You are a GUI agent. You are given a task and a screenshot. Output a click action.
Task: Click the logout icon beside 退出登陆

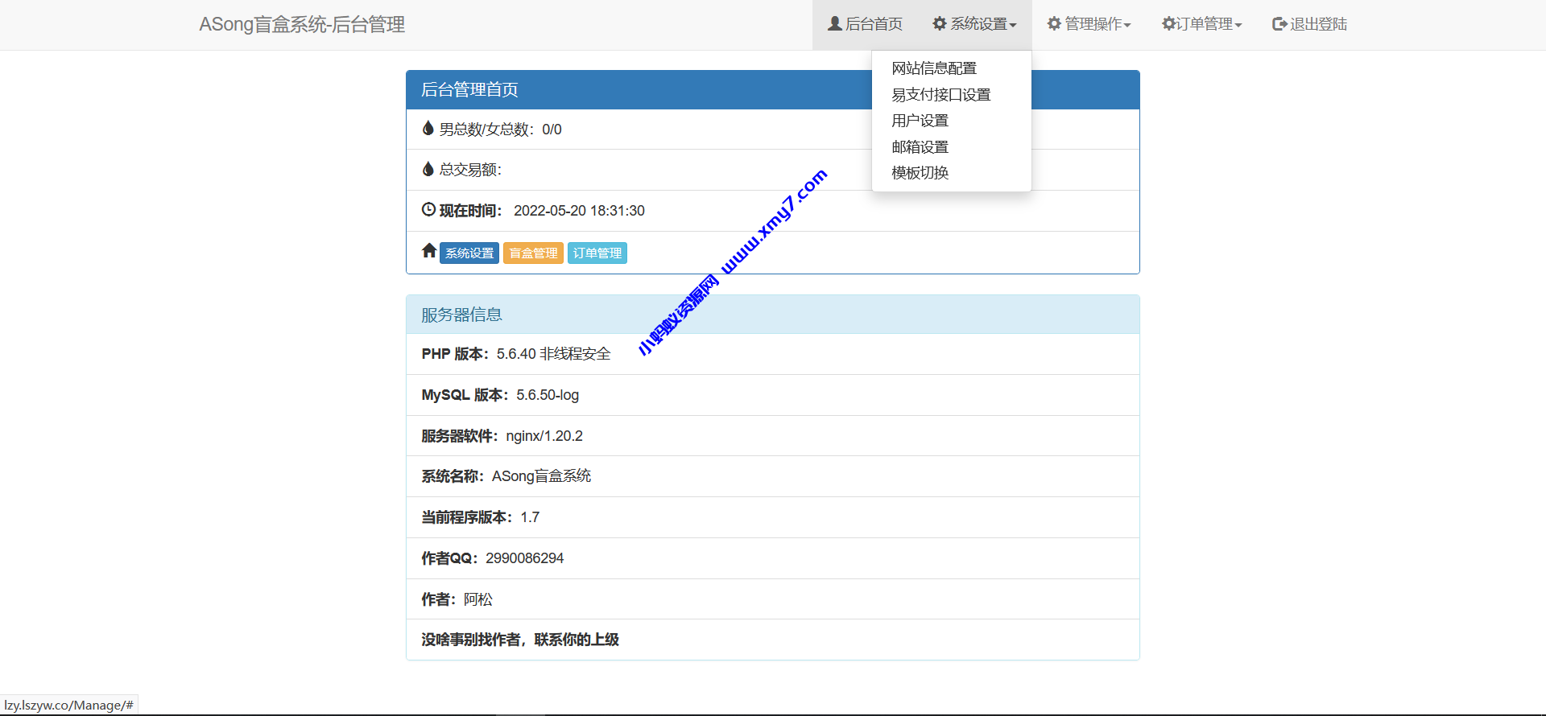(1279, 24)
